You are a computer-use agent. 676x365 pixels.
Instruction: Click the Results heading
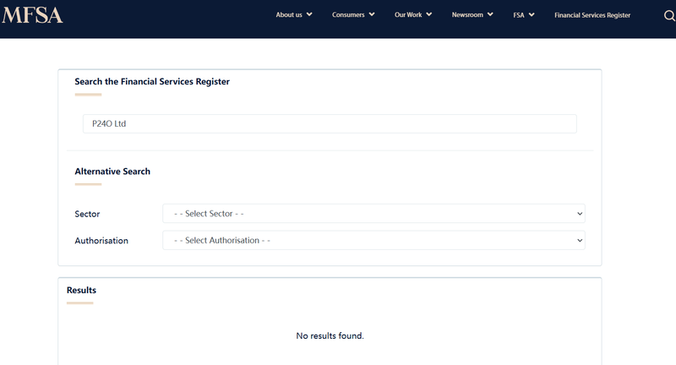click(81, 290)
